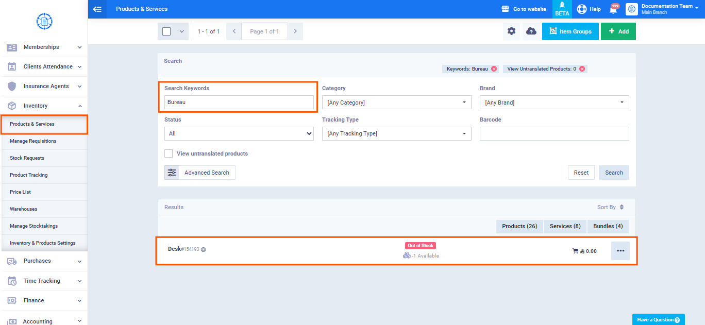The width and height of the screenshot is (705, 325).
Task: Open Manage Requisitions
Action: coord(44,141)
